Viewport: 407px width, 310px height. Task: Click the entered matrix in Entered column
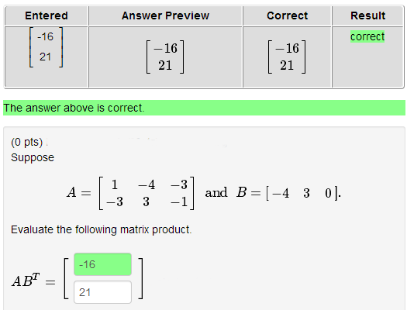point(46,47)
